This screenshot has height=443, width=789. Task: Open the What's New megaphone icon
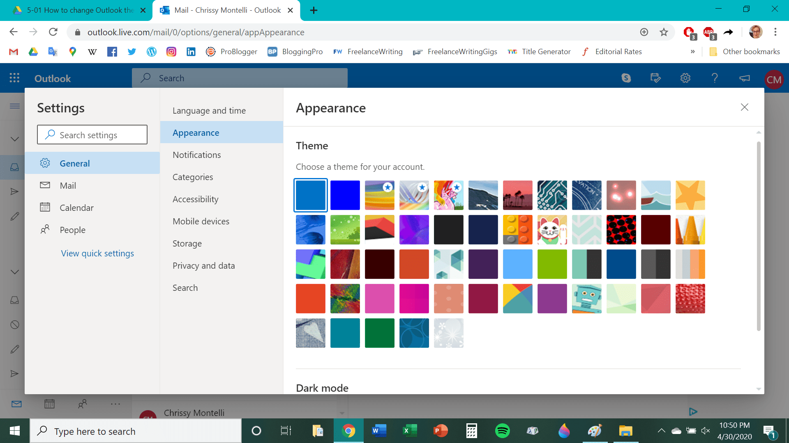[x=744, y=78]
